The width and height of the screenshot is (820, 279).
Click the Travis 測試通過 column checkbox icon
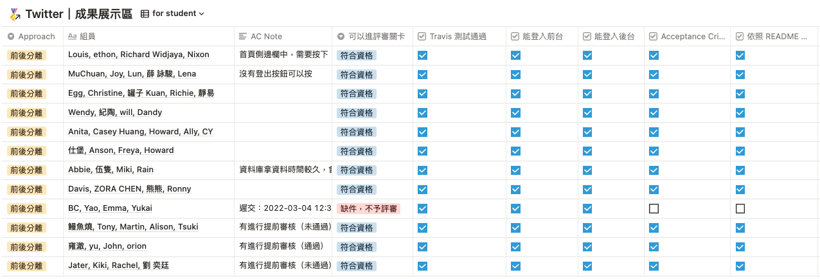pyautogui.click(x=422, y=37)
